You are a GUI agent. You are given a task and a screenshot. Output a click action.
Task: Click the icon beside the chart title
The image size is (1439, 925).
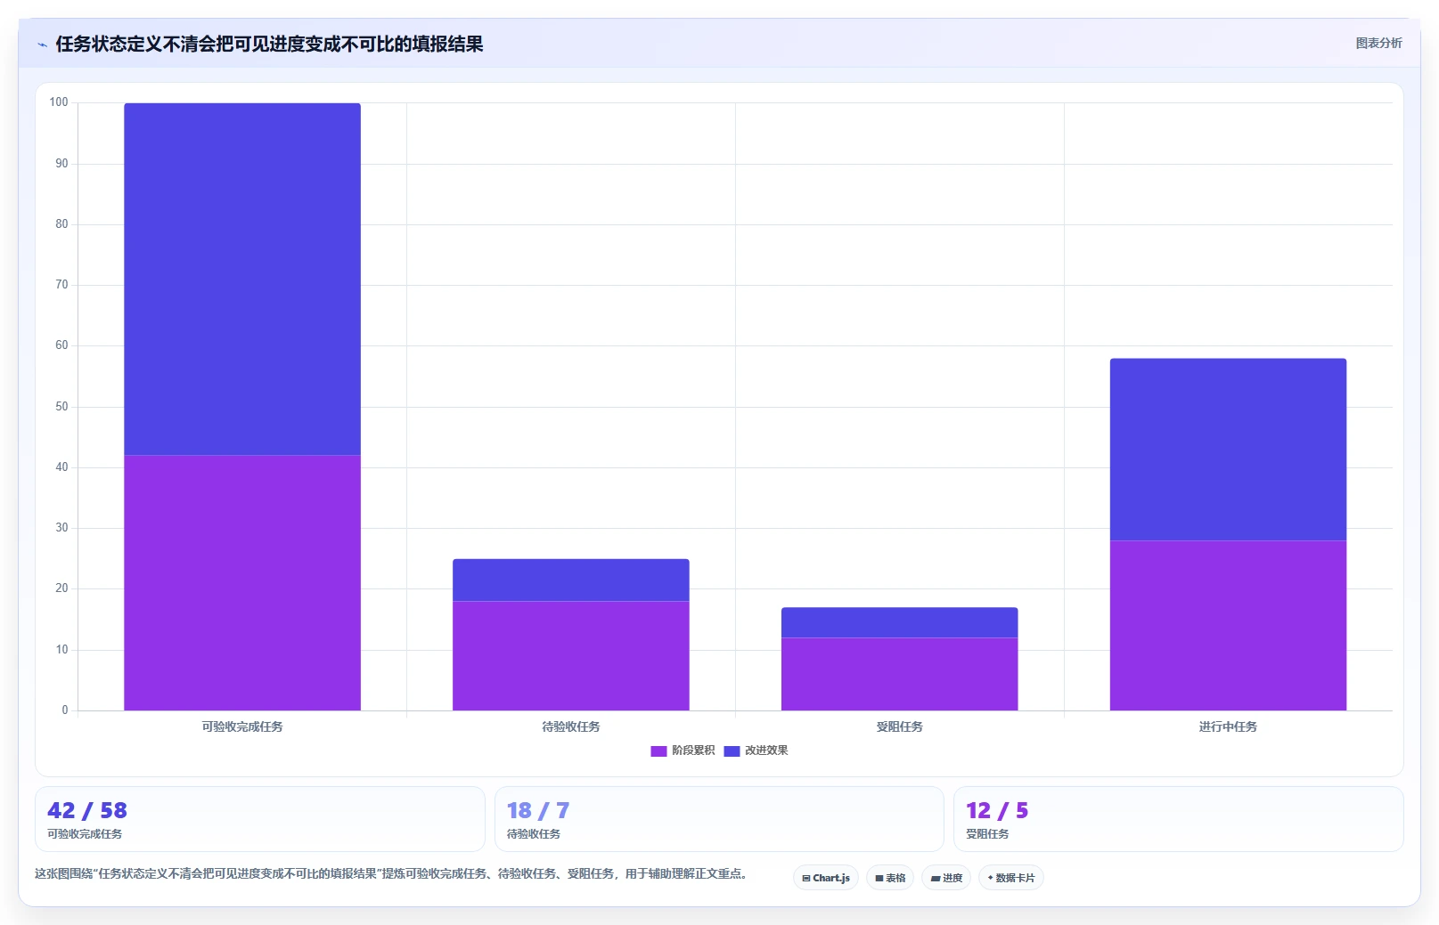[x=42, y=45]
